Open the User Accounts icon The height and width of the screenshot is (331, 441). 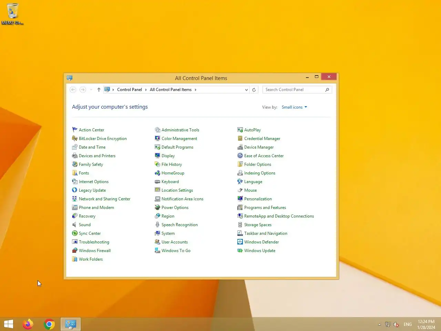coord(157,242)
